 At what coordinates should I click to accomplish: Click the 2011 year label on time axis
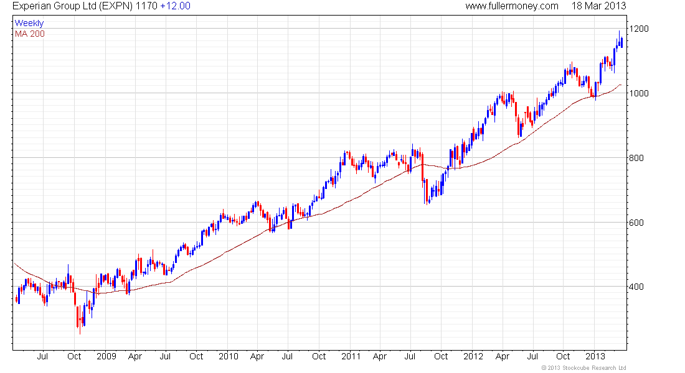point(351,356)
